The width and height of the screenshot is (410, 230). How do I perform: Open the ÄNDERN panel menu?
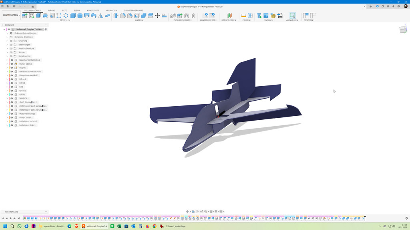(139, 20)
